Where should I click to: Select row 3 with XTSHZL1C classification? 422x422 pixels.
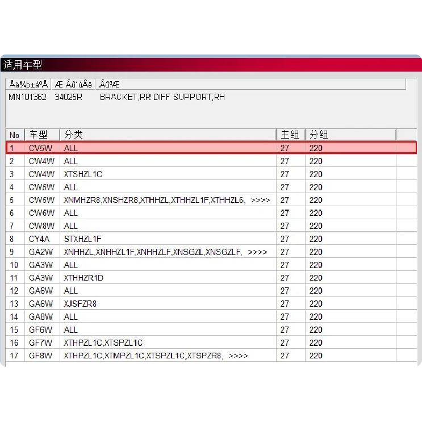point(211,174)
